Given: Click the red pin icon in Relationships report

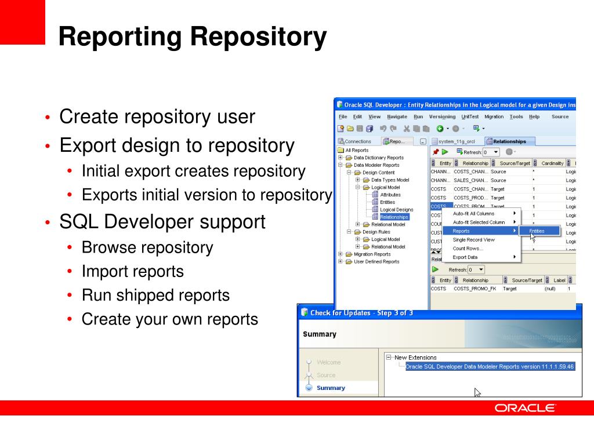Looking at the screenshot, I should click(x=436, y=152).
